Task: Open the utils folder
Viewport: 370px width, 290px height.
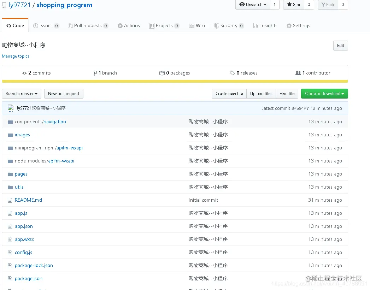Action: point(19,187)
